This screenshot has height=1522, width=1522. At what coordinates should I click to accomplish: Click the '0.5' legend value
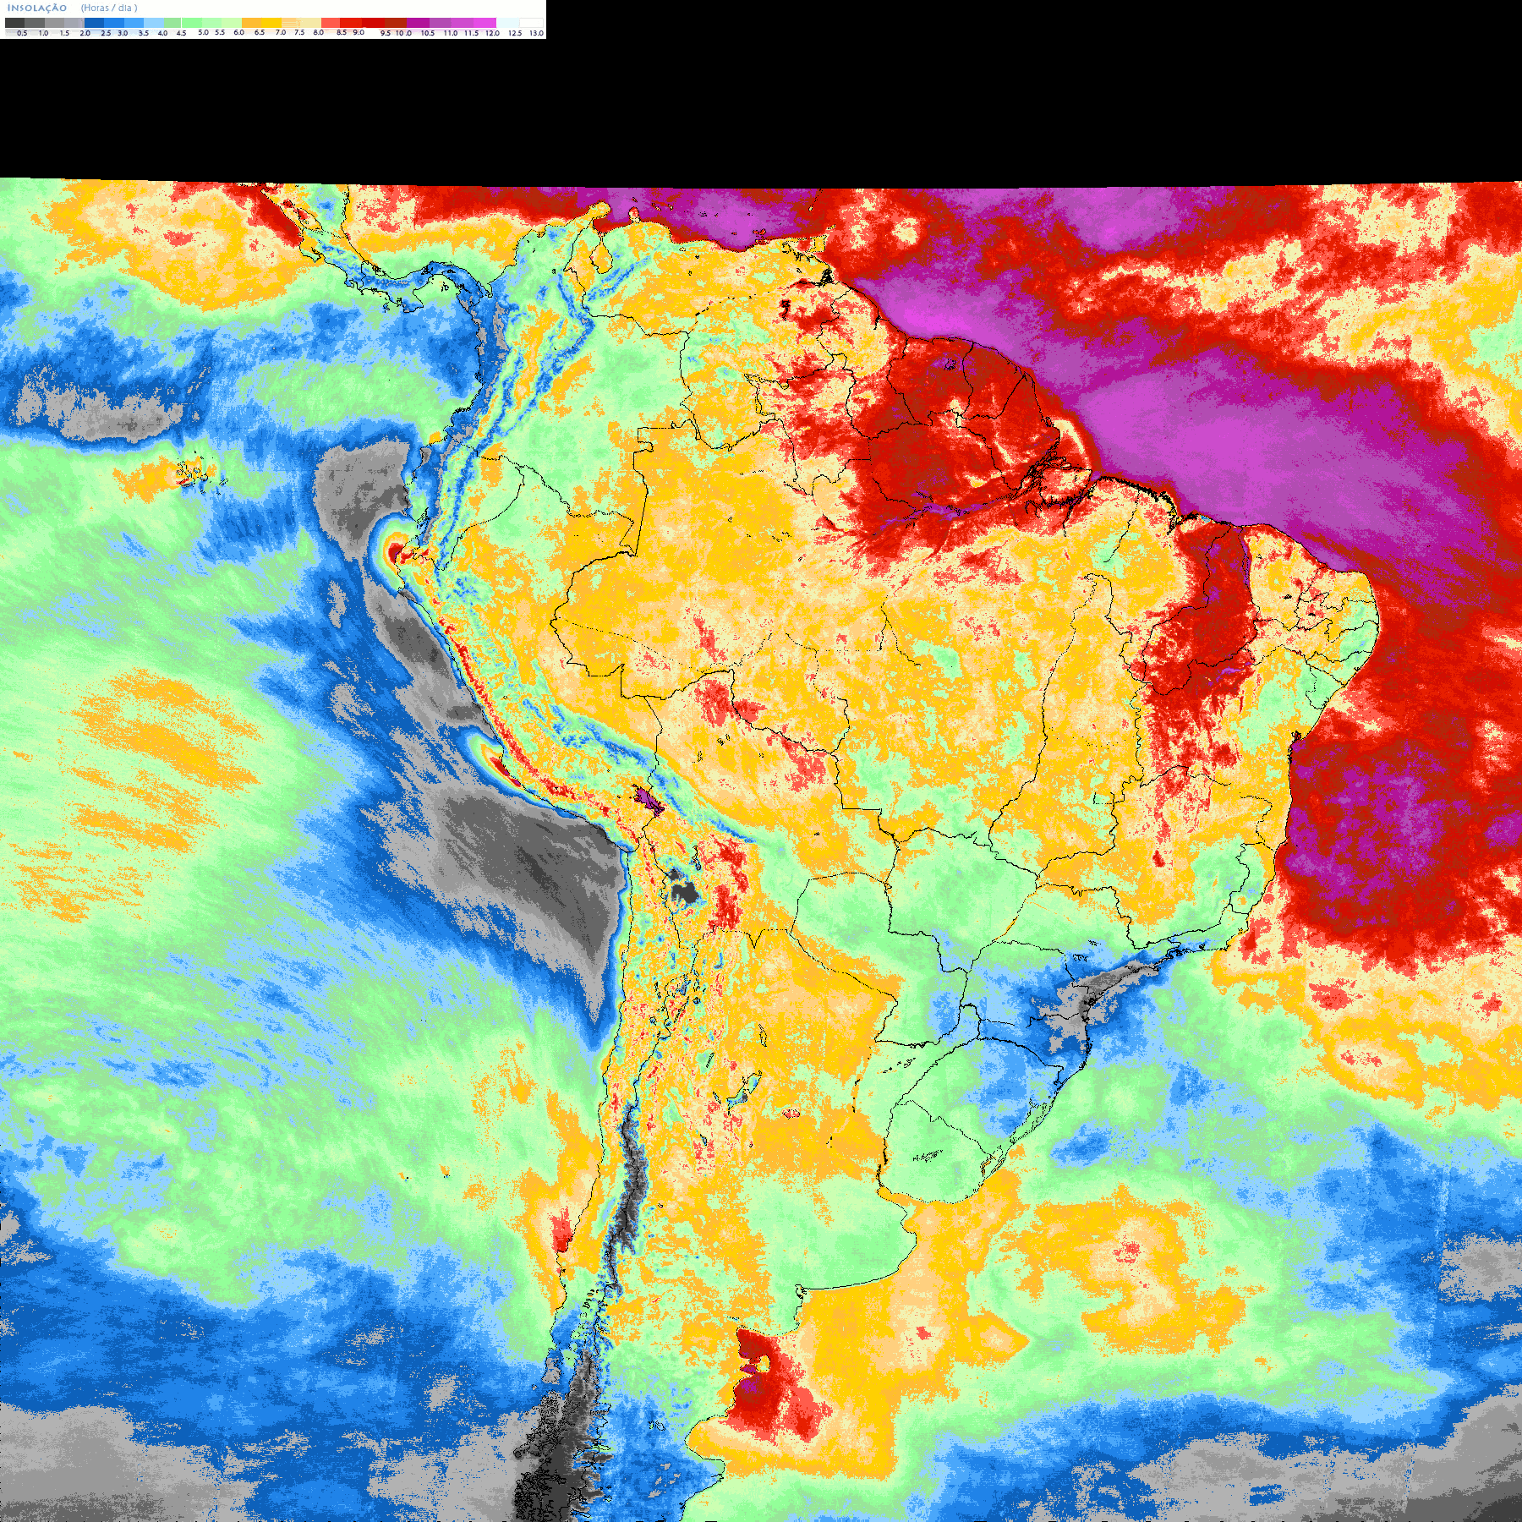pyautogui.click(x=22, y=33)
